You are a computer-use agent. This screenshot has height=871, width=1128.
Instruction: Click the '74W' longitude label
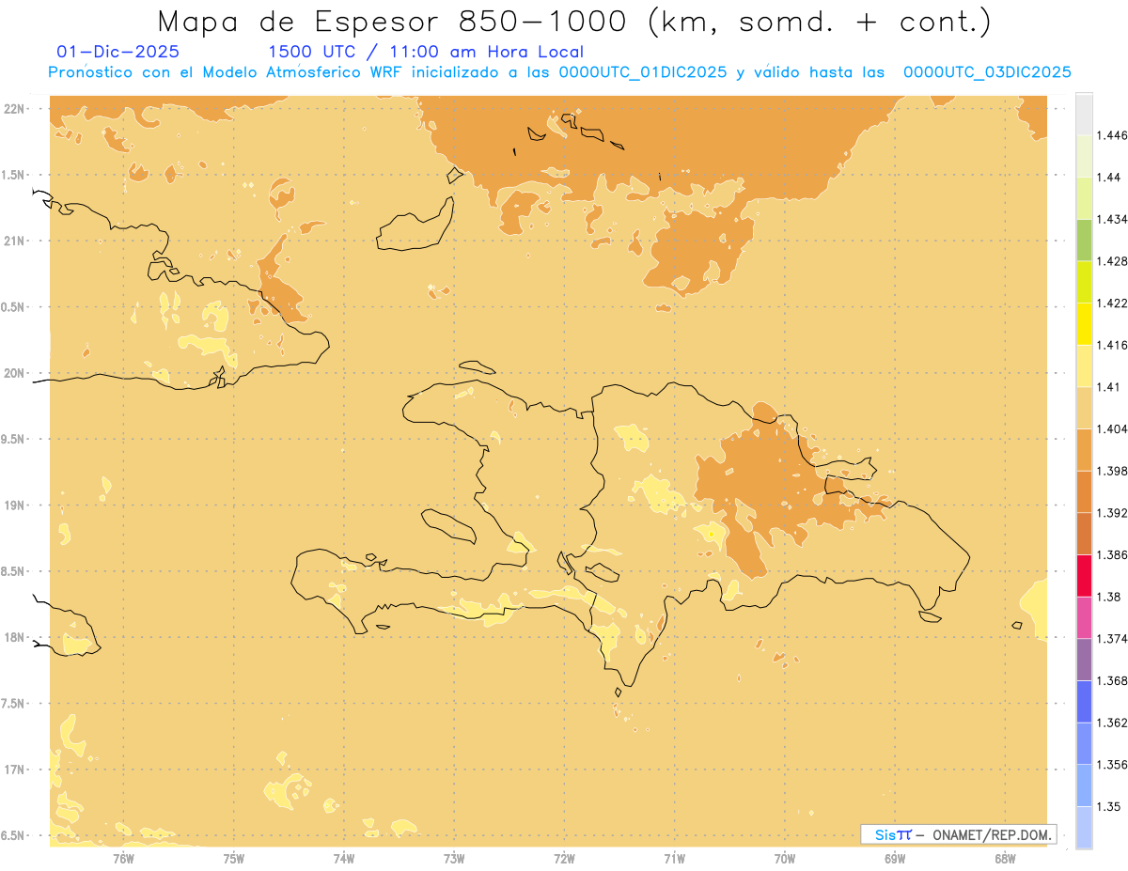[x=344, y=858]
